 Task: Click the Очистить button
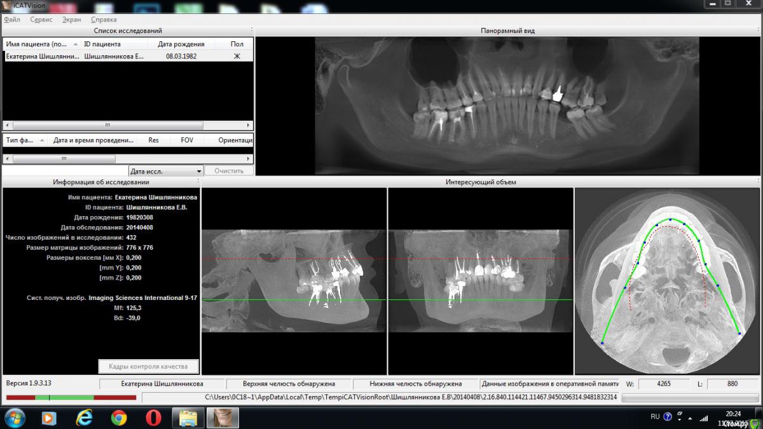(x=229, y=171)
